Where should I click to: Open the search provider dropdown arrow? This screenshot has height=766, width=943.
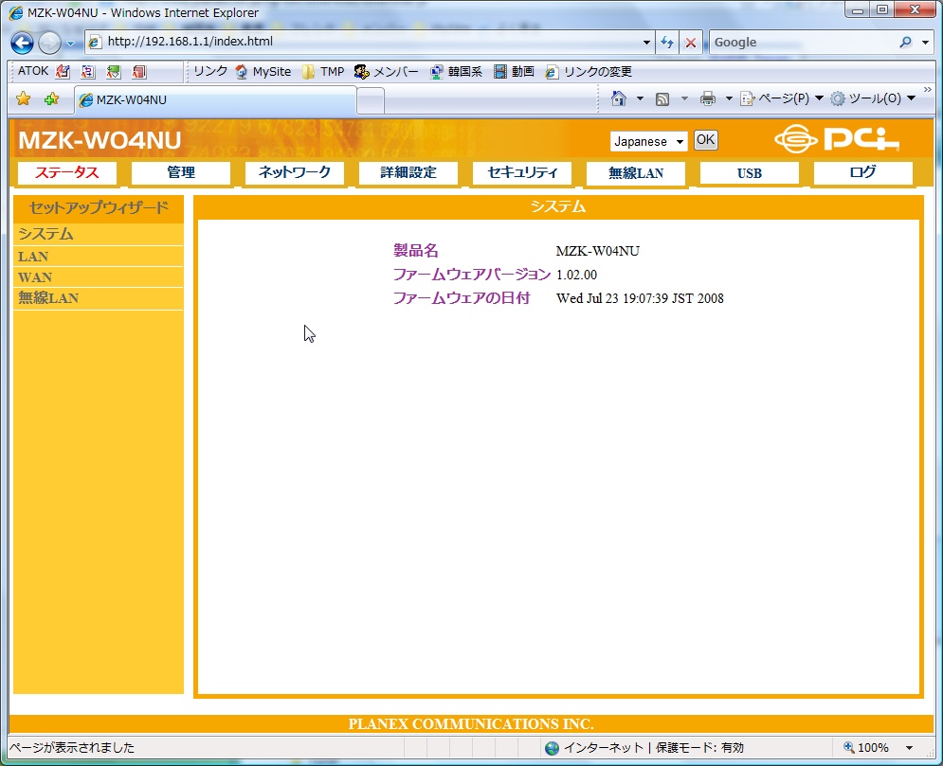pos(925,42)
